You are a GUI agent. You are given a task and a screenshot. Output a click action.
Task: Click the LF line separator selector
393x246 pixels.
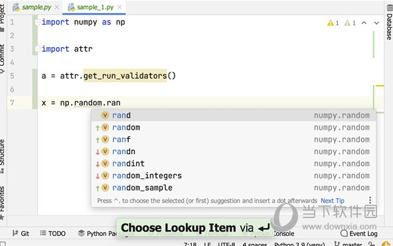pos(207,244)
